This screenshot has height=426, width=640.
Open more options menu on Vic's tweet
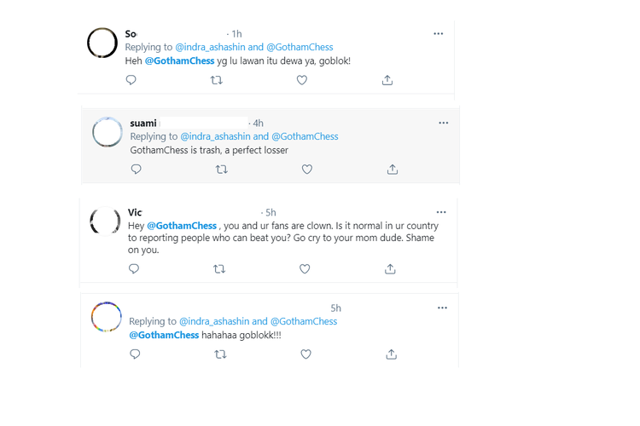(x=441, y=212)
